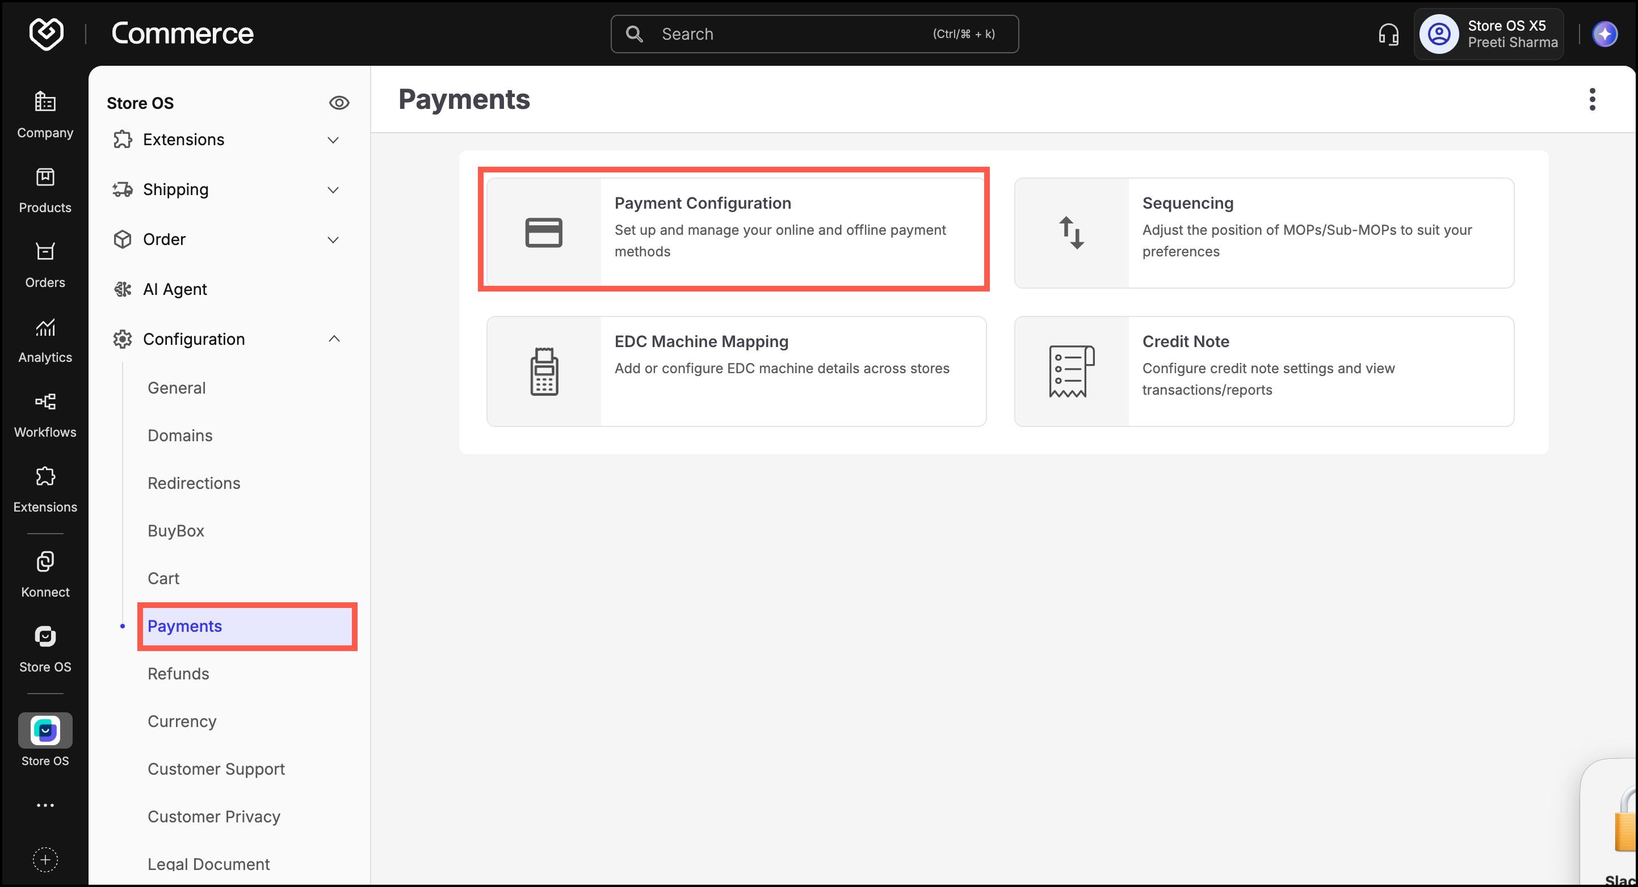Open the Payment Configuration card
This screenshot has width=1638, height=887.
(736, 233)
